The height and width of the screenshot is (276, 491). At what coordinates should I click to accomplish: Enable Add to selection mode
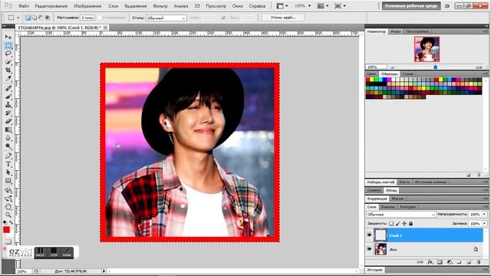coord(35,18)
